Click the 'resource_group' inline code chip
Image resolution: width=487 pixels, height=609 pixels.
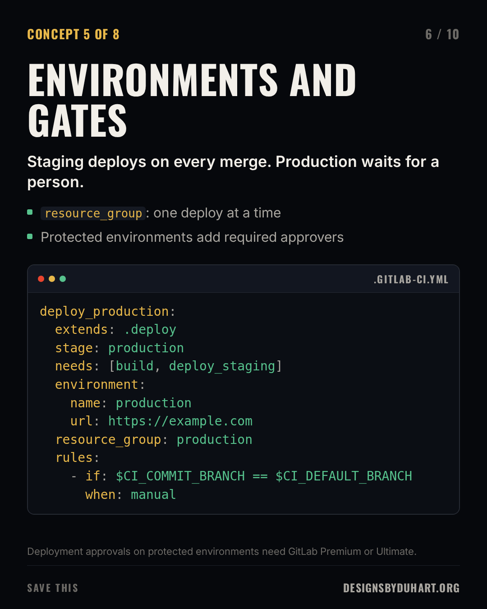[x=93, y=213]
